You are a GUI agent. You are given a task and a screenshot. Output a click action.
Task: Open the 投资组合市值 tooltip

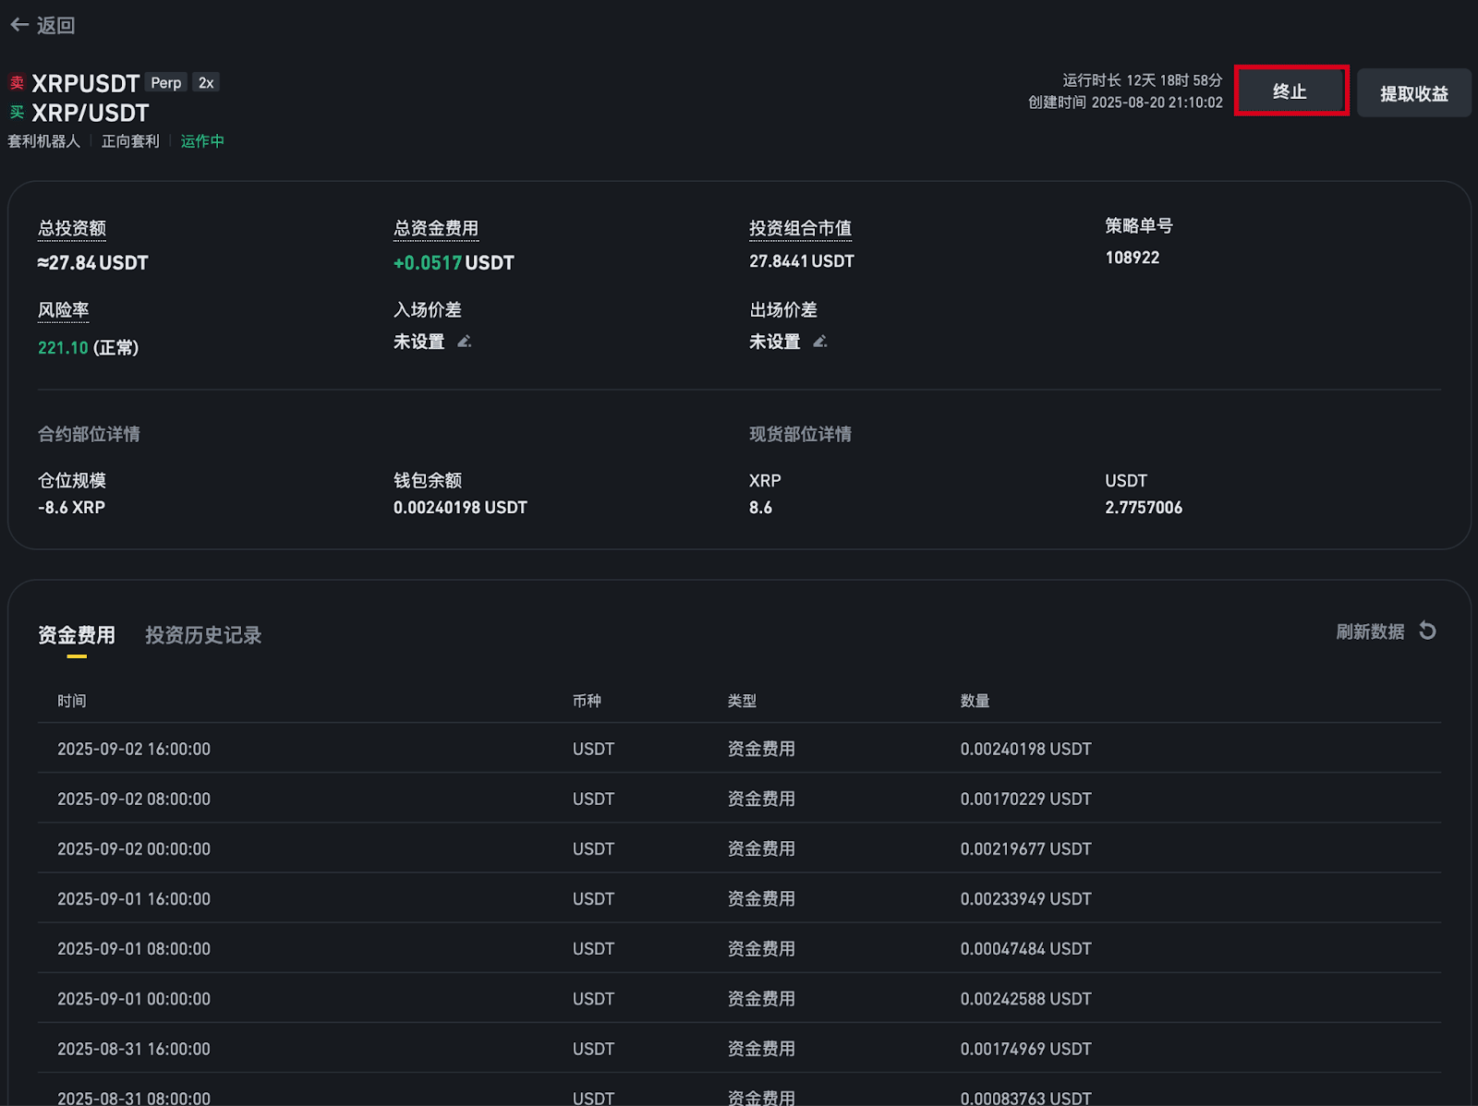800,227
